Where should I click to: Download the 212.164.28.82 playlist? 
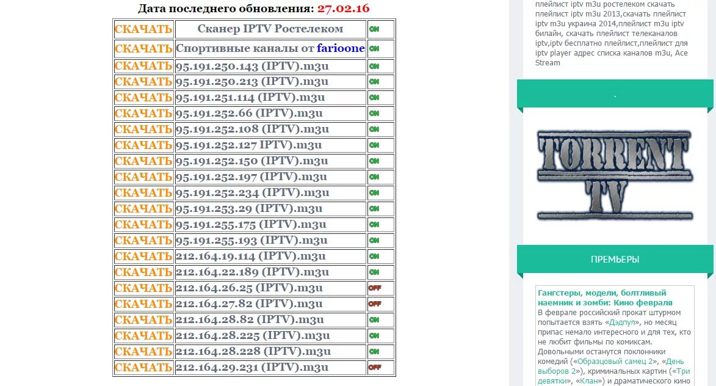143,320
